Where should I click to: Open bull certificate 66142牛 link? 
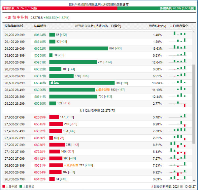click(x=40, y=158)
